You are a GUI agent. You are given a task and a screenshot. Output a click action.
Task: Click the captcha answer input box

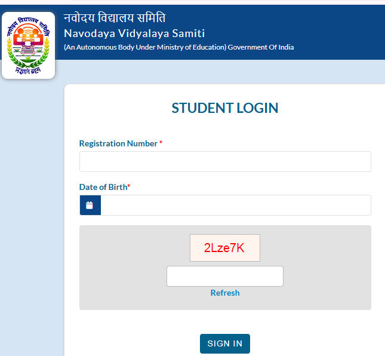(224, 277)
